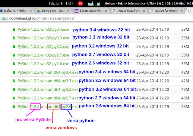Image resolution: width=193 pixels, height=136 pixels.
Task: Click file icon beside win-amd64-py2.6.exe
Action: [14, 107]
